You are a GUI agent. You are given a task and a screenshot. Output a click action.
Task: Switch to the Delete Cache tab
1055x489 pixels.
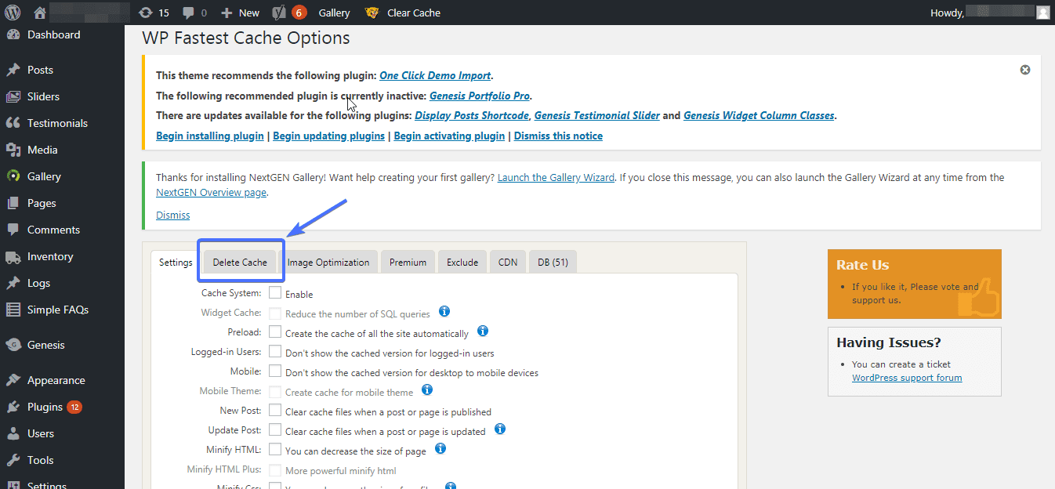click(x=240, y=263)
